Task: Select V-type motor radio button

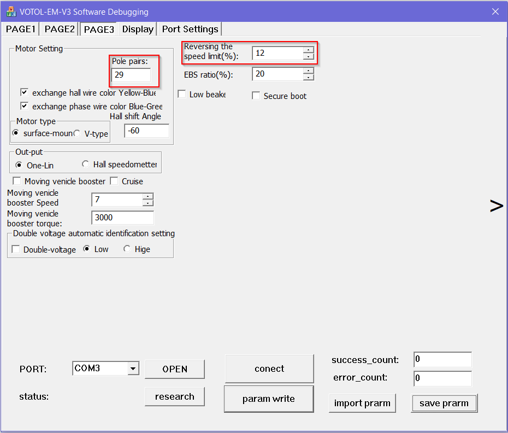Action: (x=77, y=133)
